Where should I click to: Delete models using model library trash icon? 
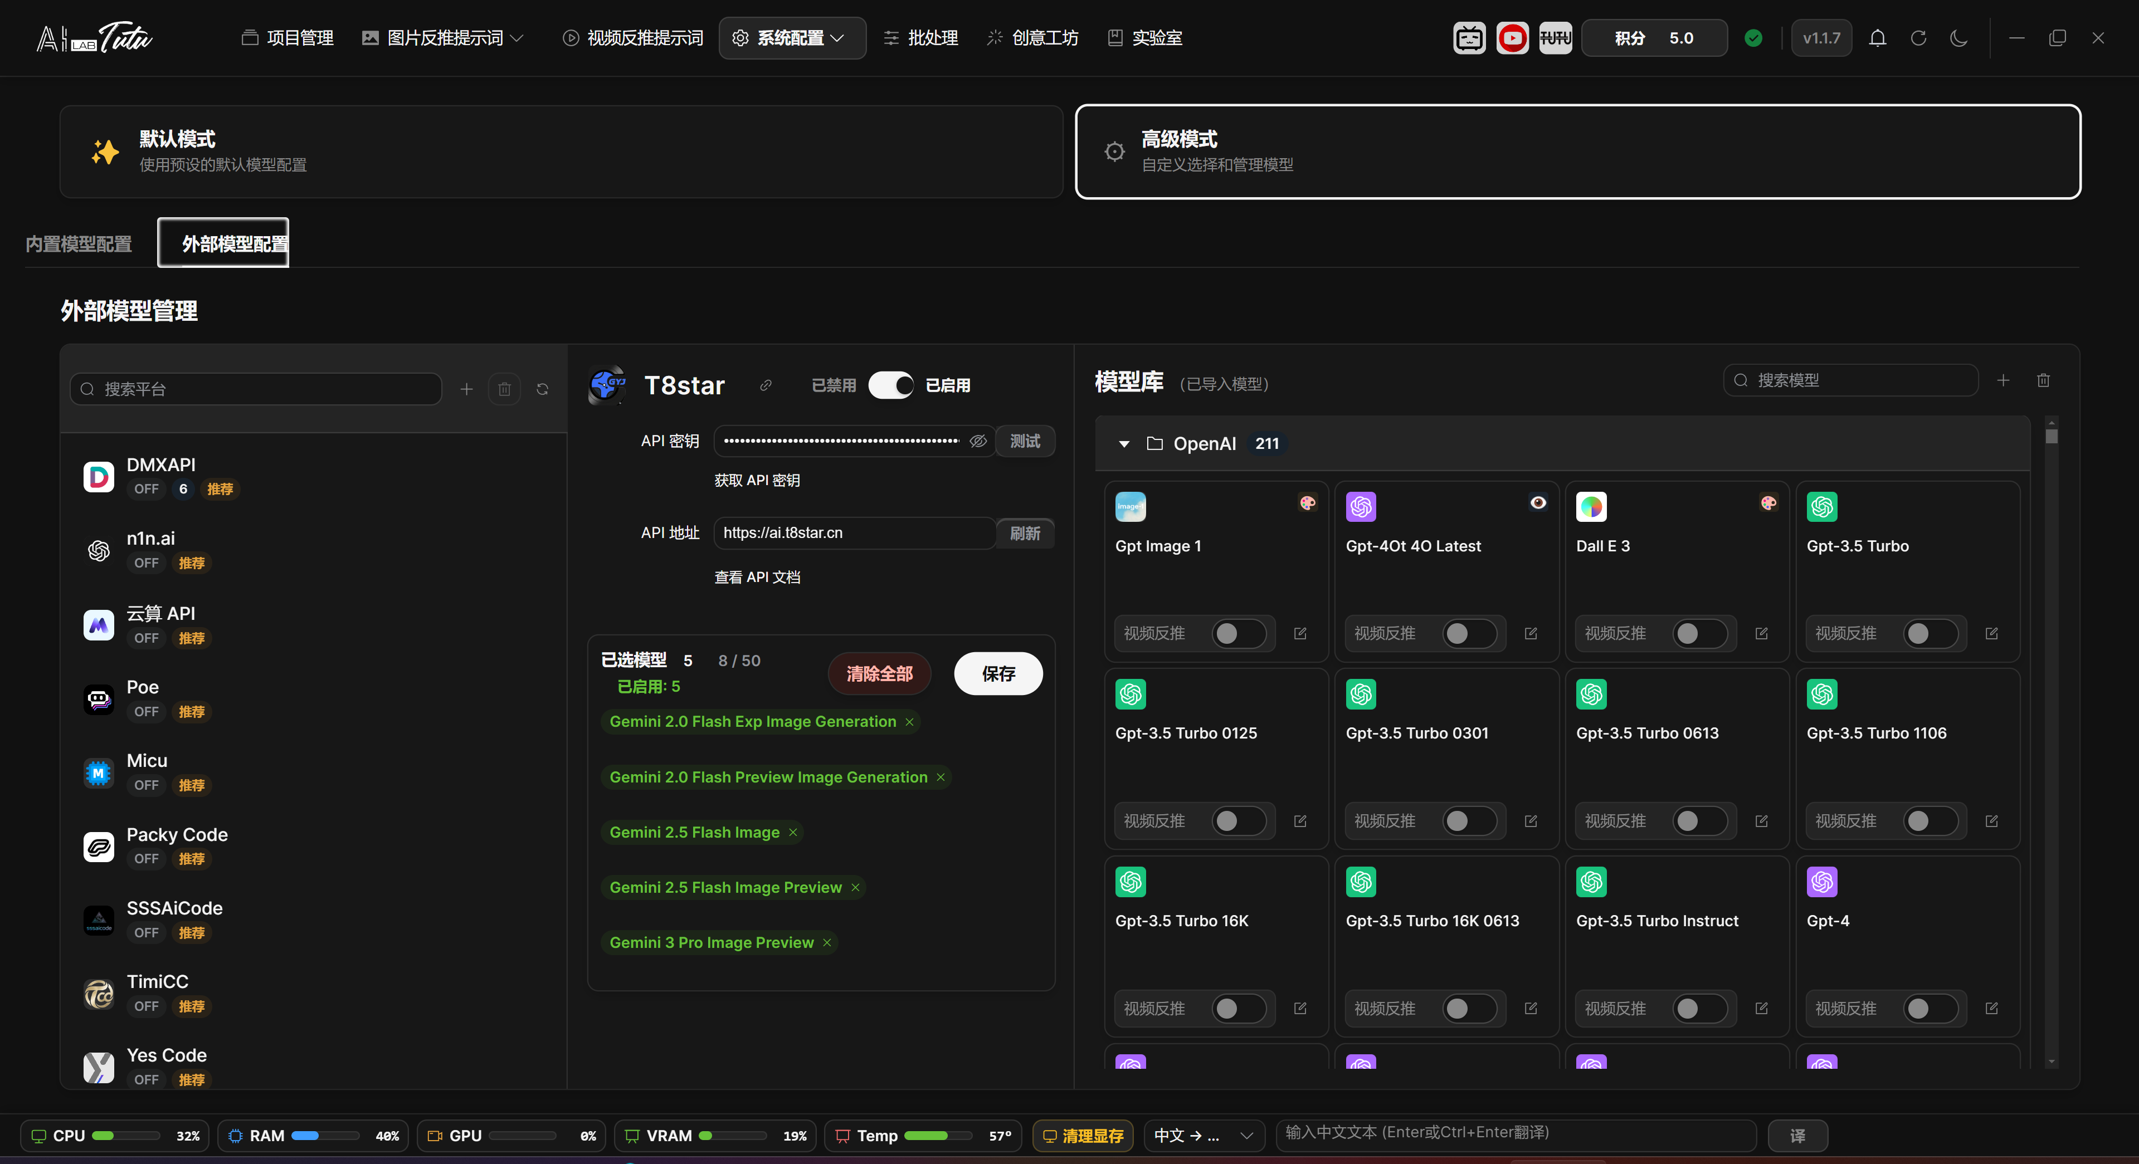2044,380
